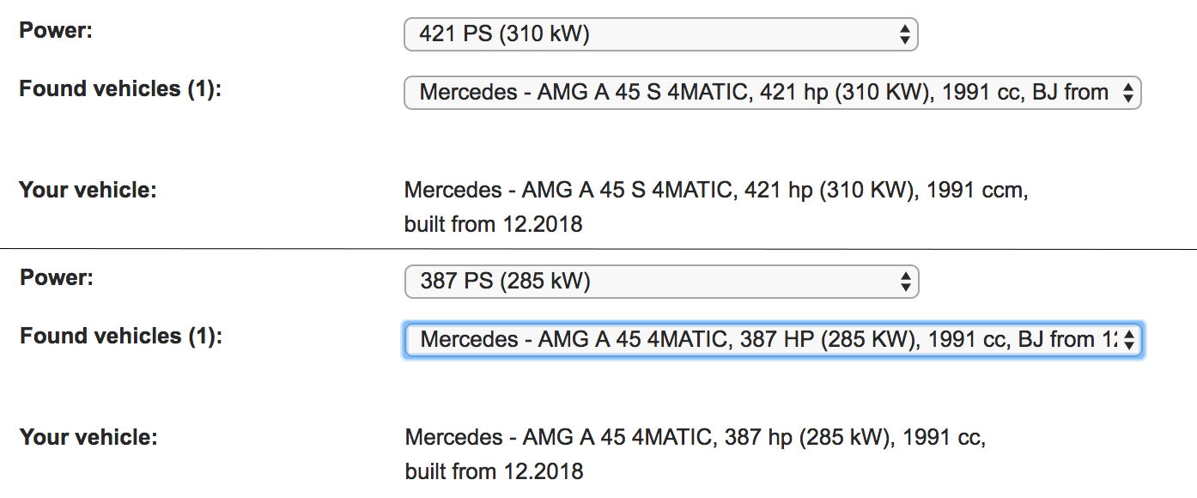Viewport: 1197px width, 498px height.
Task: Click the Power label beside 421 PS
Action: (56, 31)
